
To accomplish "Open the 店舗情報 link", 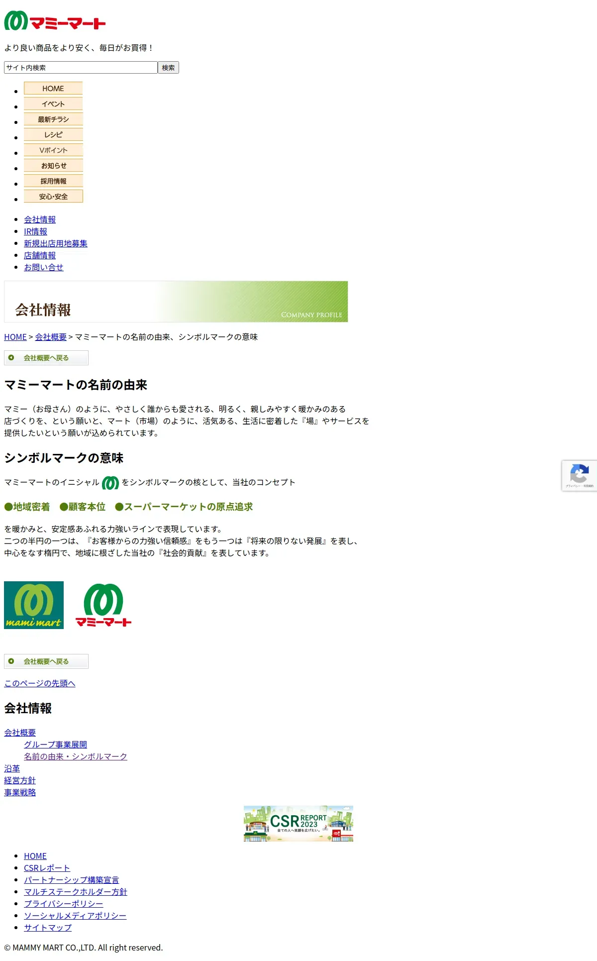I will coord(40,255).
